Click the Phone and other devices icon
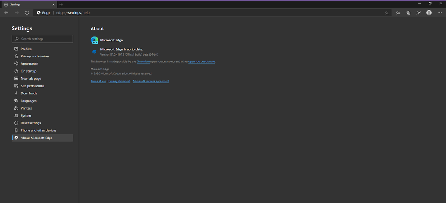This screenshot has height=203, width=446. (16, 130)
